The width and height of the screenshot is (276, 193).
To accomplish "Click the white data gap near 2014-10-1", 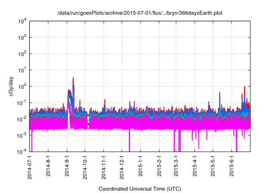I will coord(88,121).
